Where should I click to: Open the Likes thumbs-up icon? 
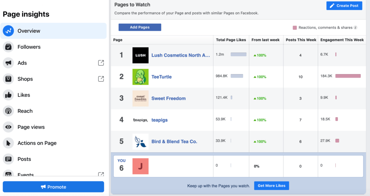[8, 95]
